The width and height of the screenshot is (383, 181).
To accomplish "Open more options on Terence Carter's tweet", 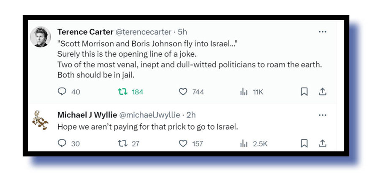I will tap(322, 32).
